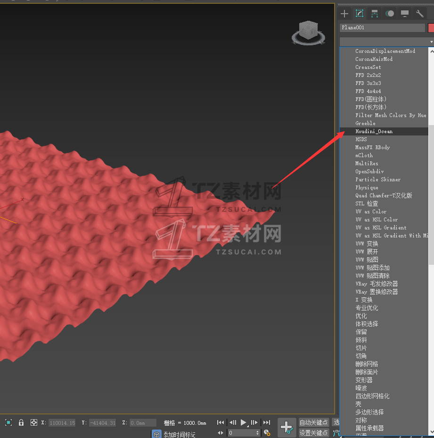Image resolution: width=434 pixels, height=438 pixels.
Task: Select Houdini_Ocean from the modifier list
Action: tap(374, 131)
